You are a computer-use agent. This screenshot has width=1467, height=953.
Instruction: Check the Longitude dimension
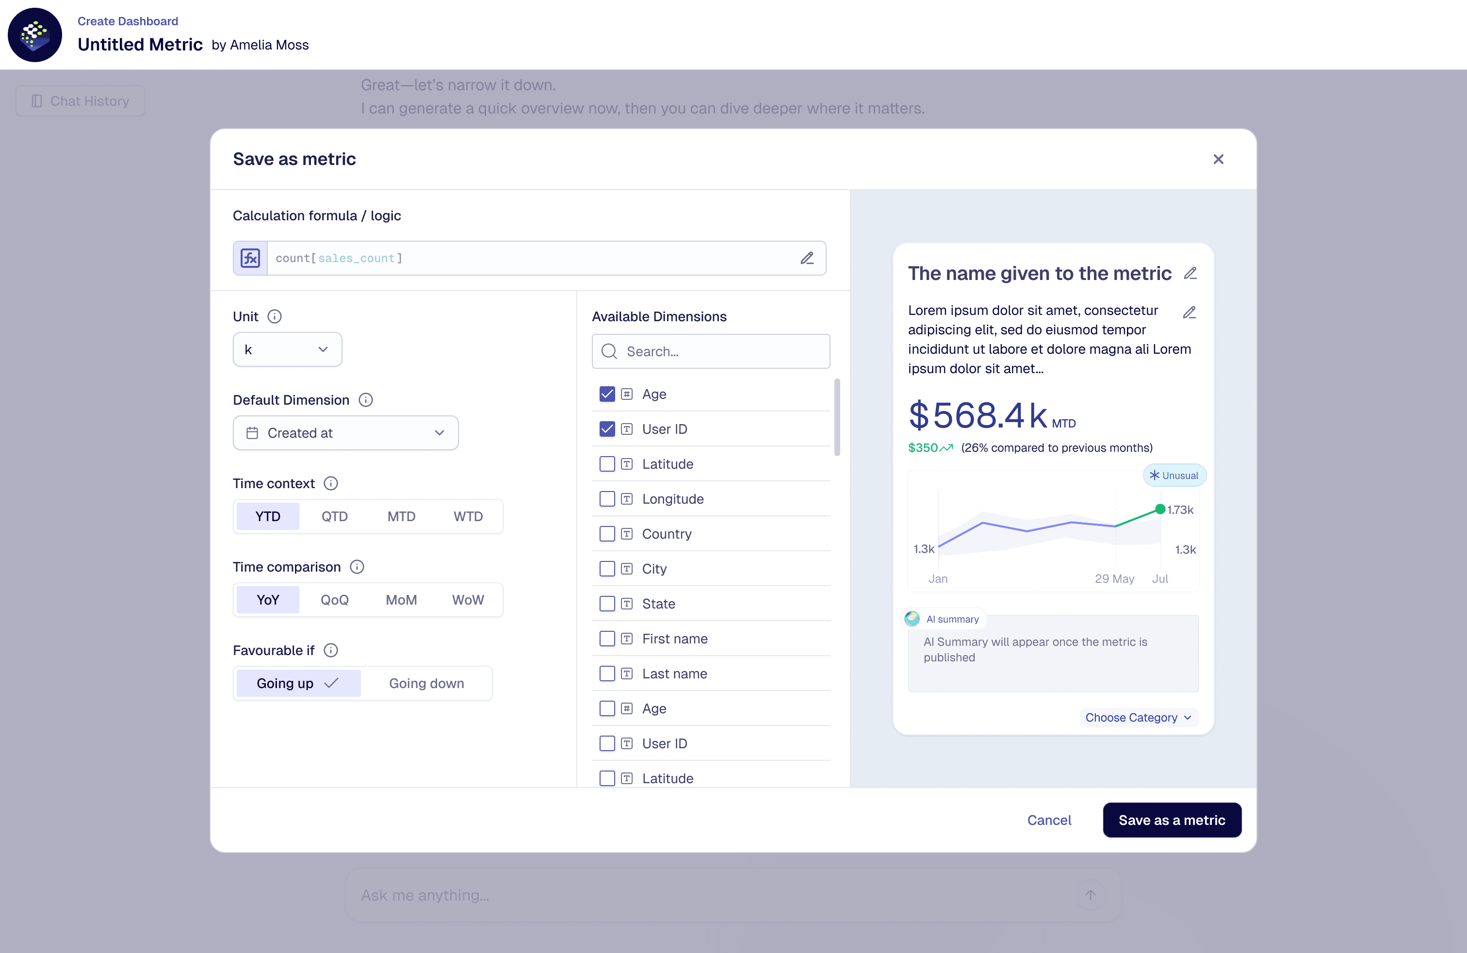tap(607, 499)
